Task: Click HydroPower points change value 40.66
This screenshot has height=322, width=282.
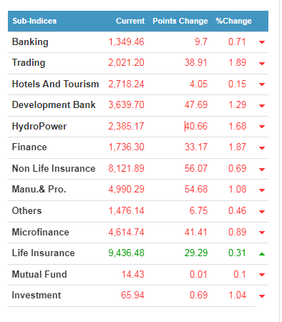Action: pos(196,126)
